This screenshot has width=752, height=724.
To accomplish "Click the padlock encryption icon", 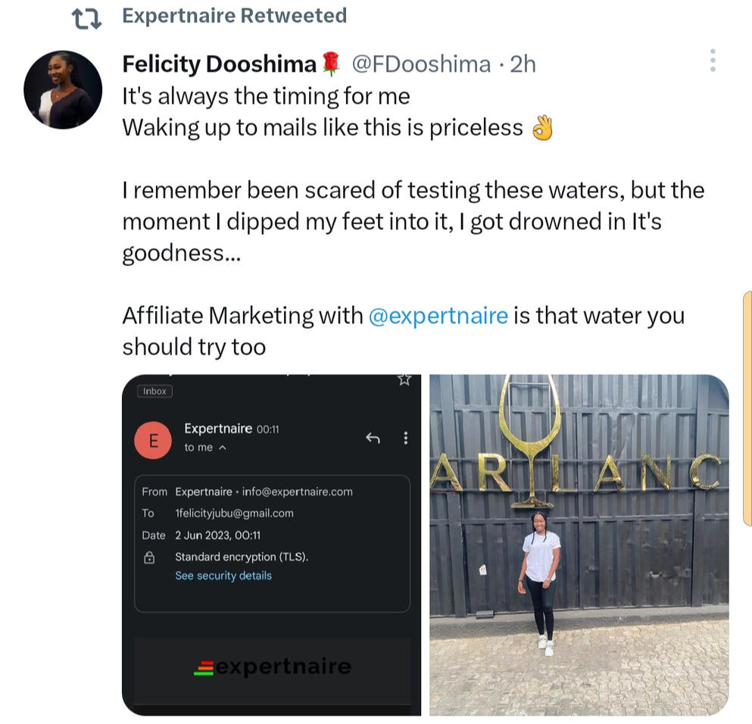I will [149, 557].
